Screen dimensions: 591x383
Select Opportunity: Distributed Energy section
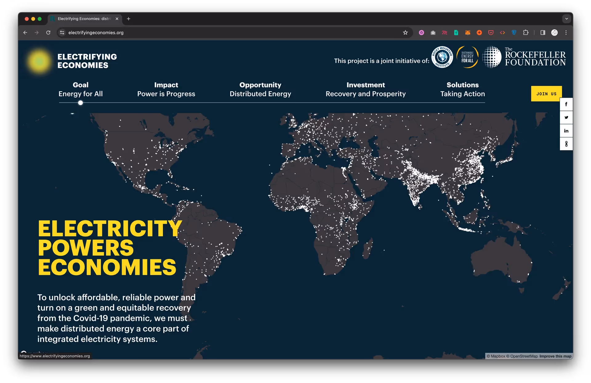pyautogui.click(x=260, y=89)
